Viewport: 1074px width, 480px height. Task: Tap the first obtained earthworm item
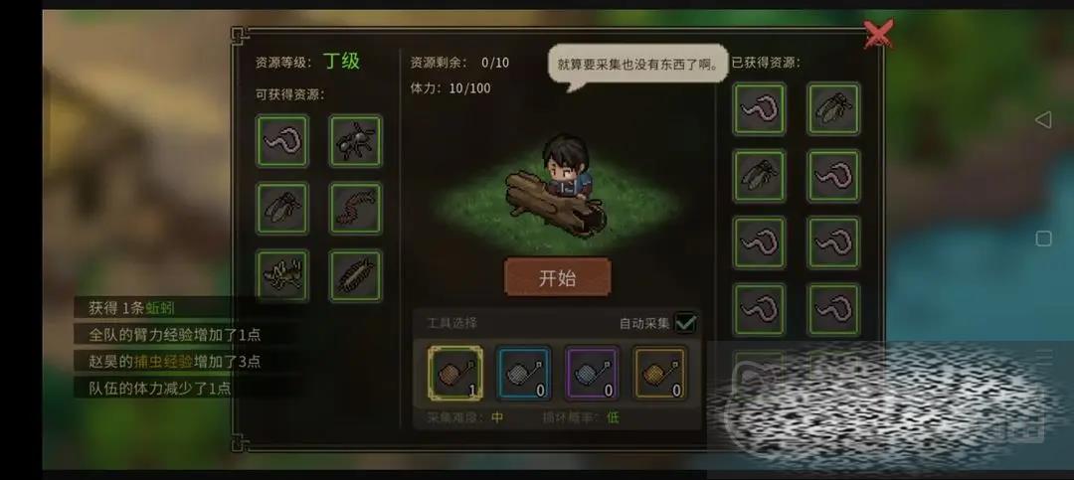click(760, 109)
